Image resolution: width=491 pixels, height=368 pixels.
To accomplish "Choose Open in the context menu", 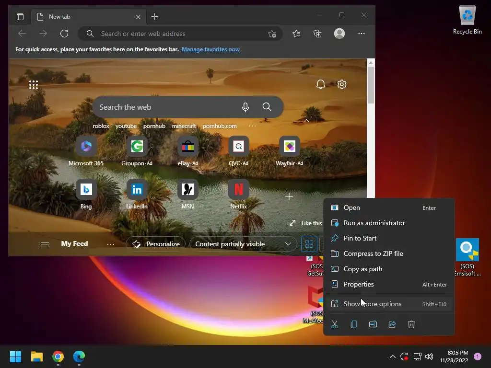I will point(389,207).
